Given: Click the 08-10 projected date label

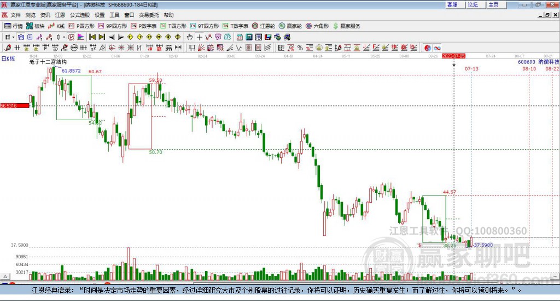Looking at the screenshot, I should [x=529, y=68].
